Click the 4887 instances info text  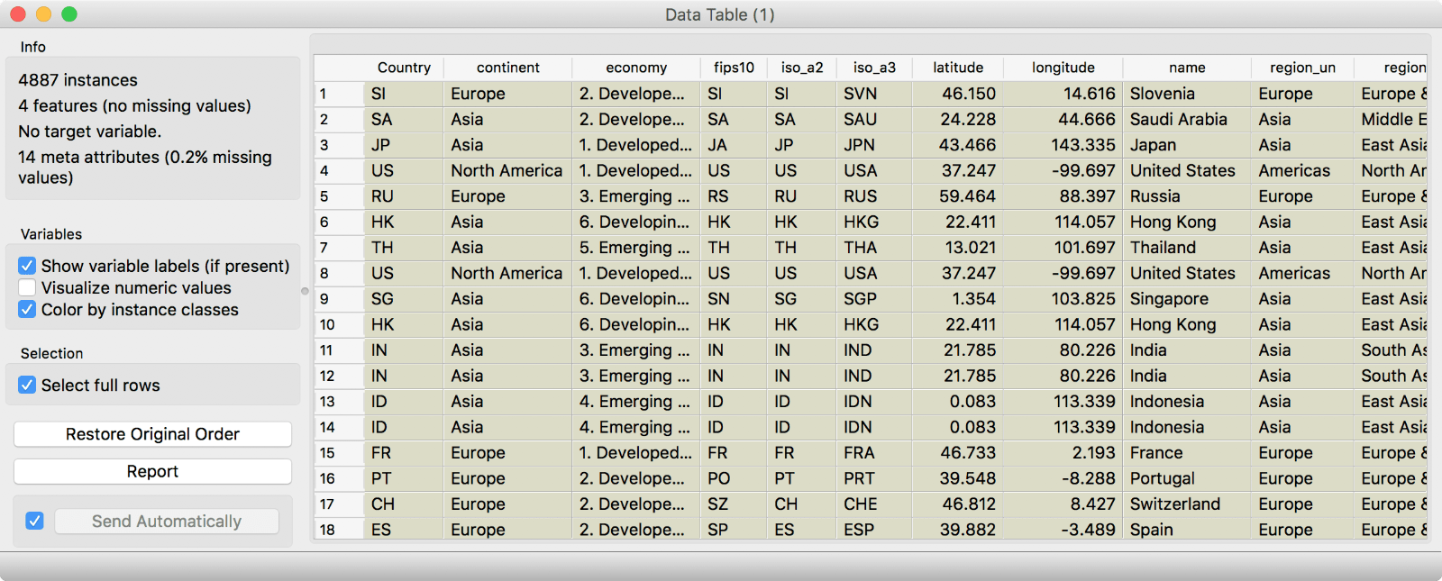pos(78,80)
